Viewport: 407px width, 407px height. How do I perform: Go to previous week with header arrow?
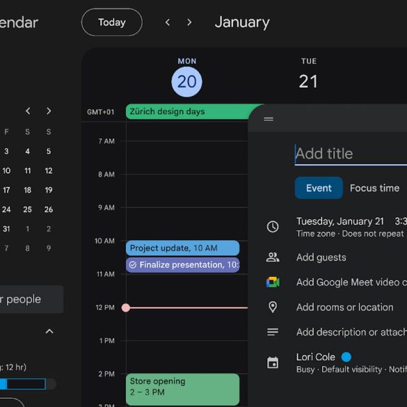[168, 22]
